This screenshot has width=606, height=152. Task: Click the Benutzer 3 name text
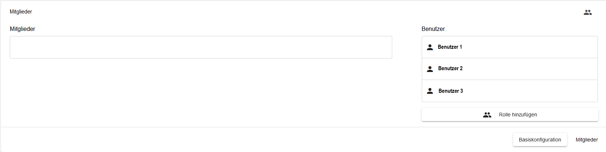(450, 91)
